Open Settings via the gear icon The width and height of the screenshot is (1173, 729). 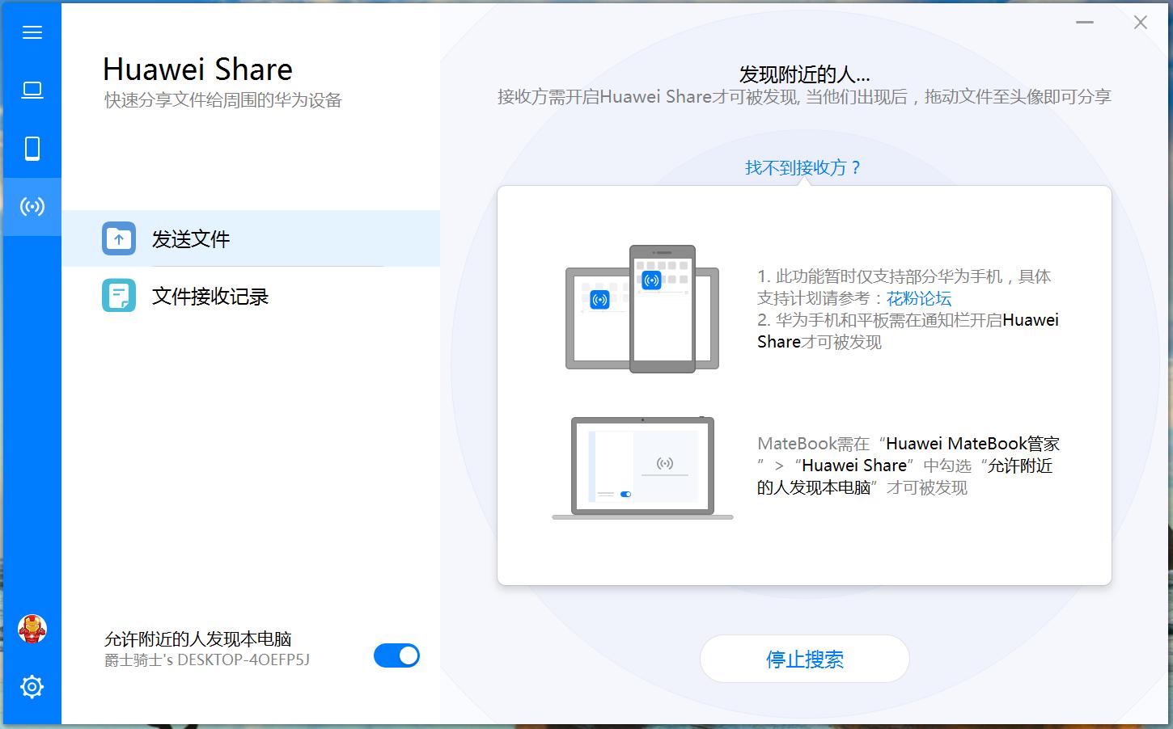pyautogui.click(x=32, y=686)
